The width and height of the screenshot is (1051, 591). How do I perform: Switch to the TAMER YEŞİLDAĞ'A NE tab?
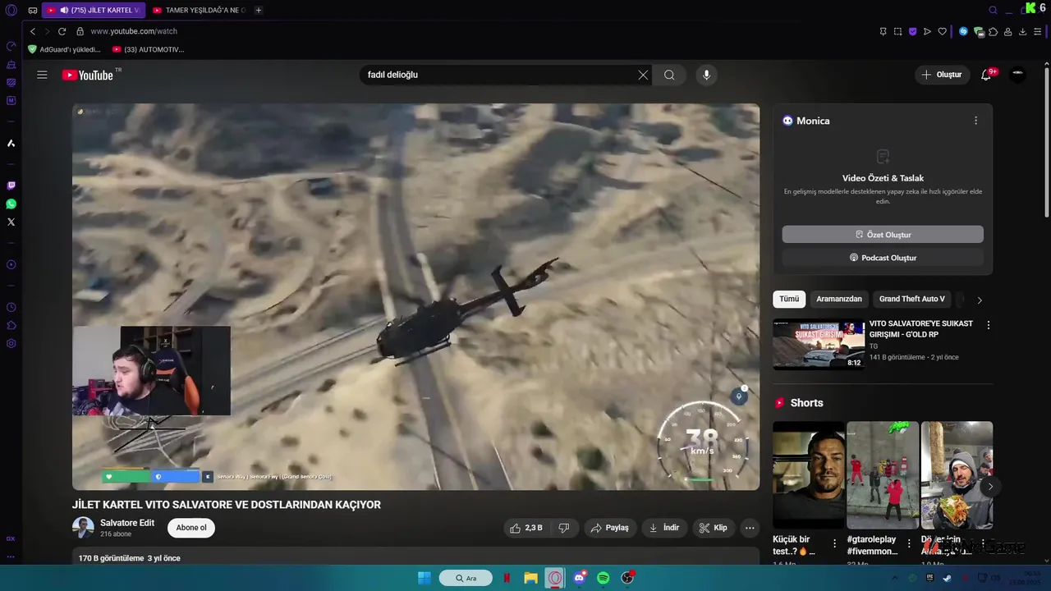coord(199,10)
